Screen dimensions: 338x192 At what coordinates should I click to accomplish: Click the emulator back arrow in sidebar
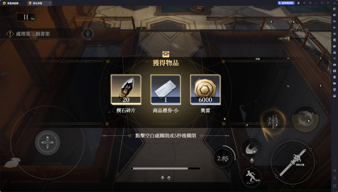coord(334,171)
